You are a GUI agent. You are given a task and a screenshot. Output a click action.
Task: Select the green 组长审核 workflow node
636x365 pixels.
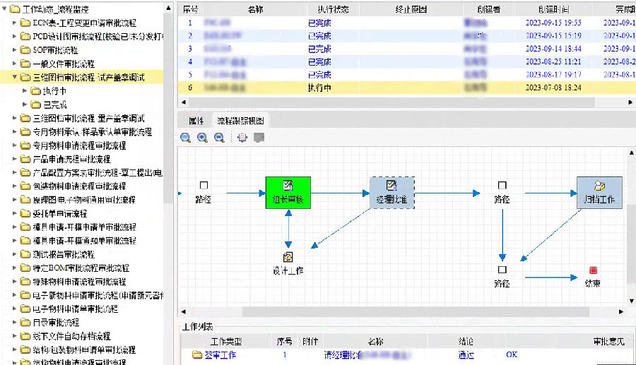(x=288, y=193)
